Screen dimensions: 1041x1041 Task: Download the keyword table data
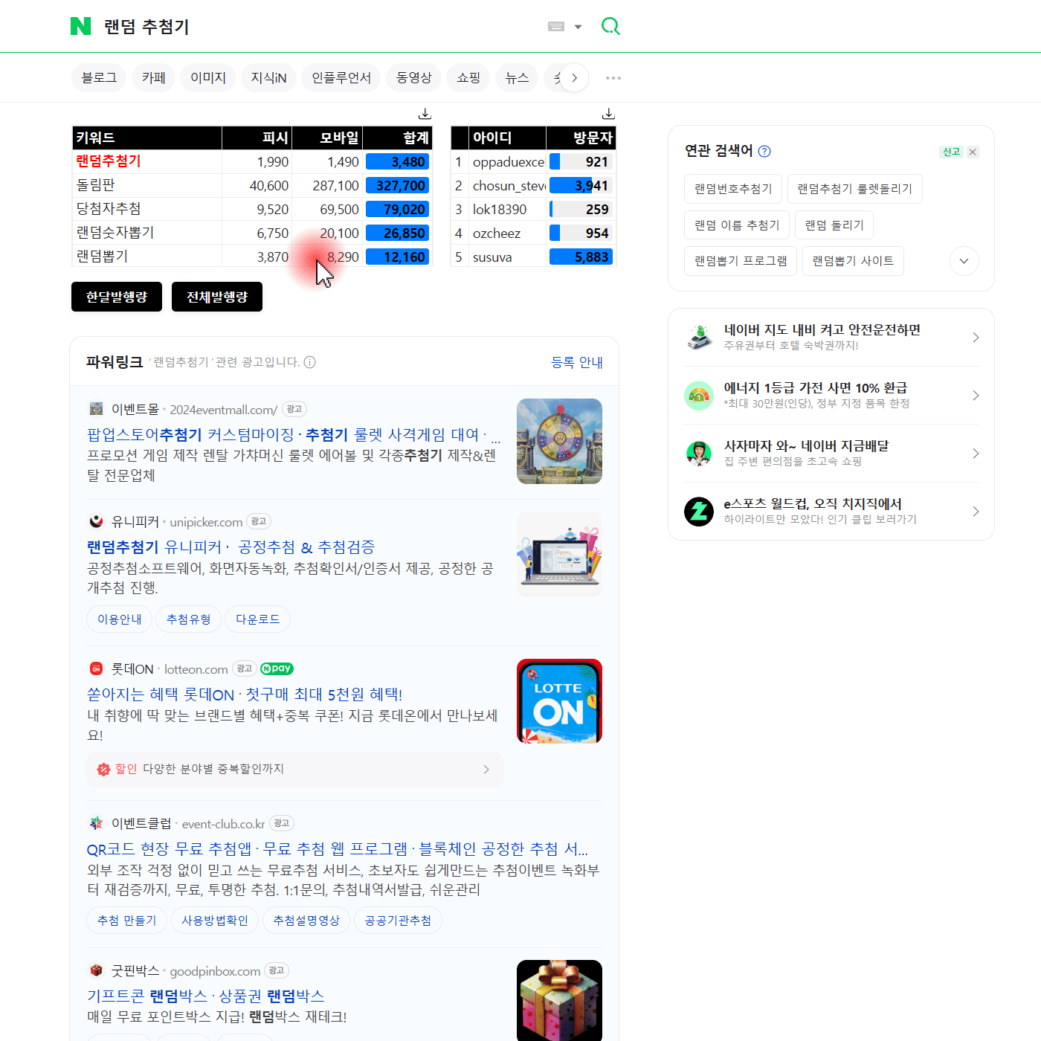425,114
